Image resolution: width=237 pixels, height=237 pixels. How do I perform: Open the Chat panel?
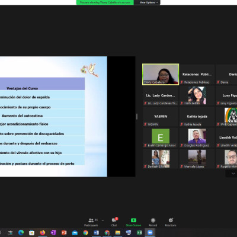(x=114, y=222)
